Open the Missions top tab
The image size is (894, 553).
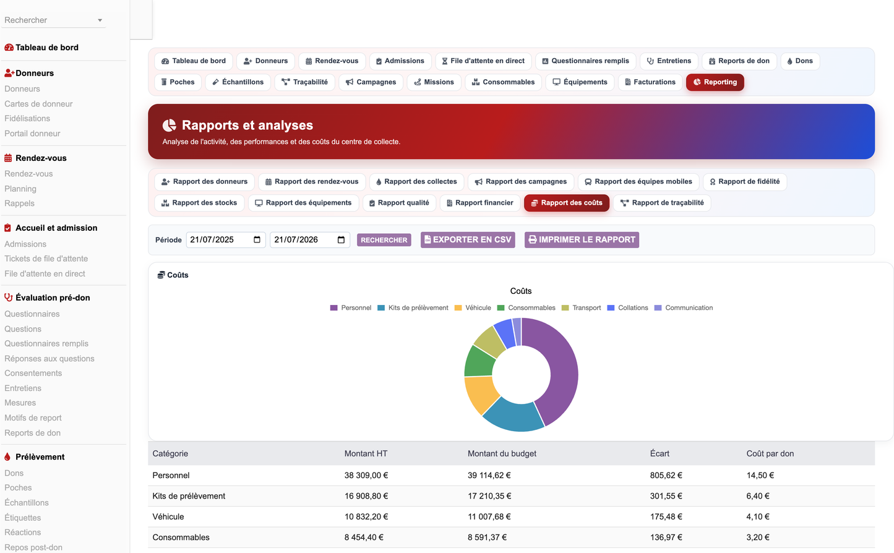434,82
